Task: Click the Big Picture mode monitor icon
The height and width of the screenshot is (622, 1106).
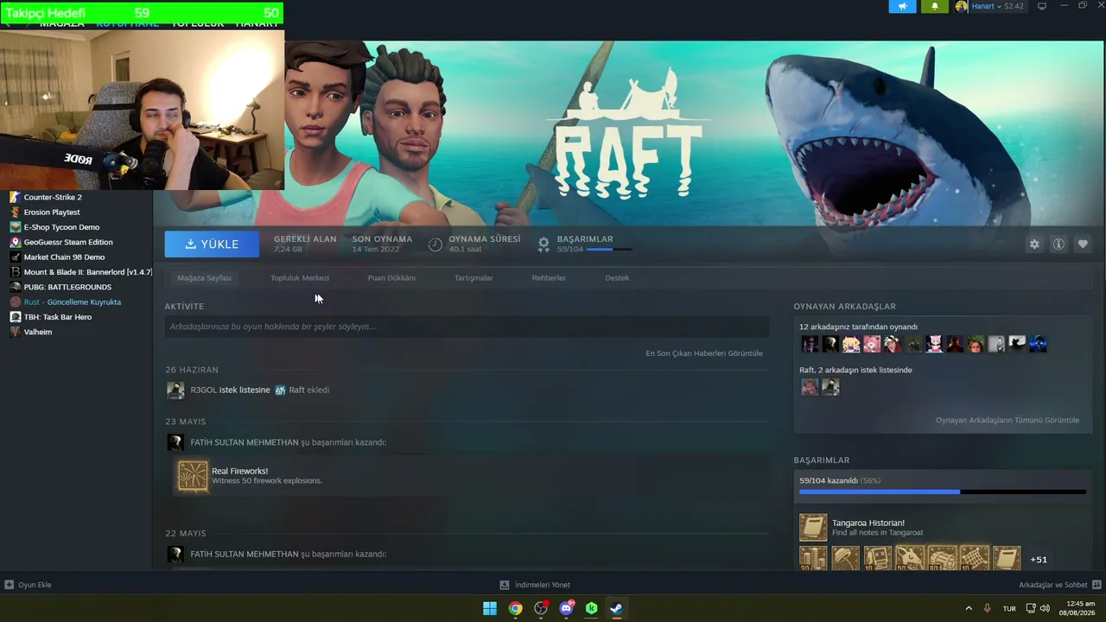Action: [1042, 6]
